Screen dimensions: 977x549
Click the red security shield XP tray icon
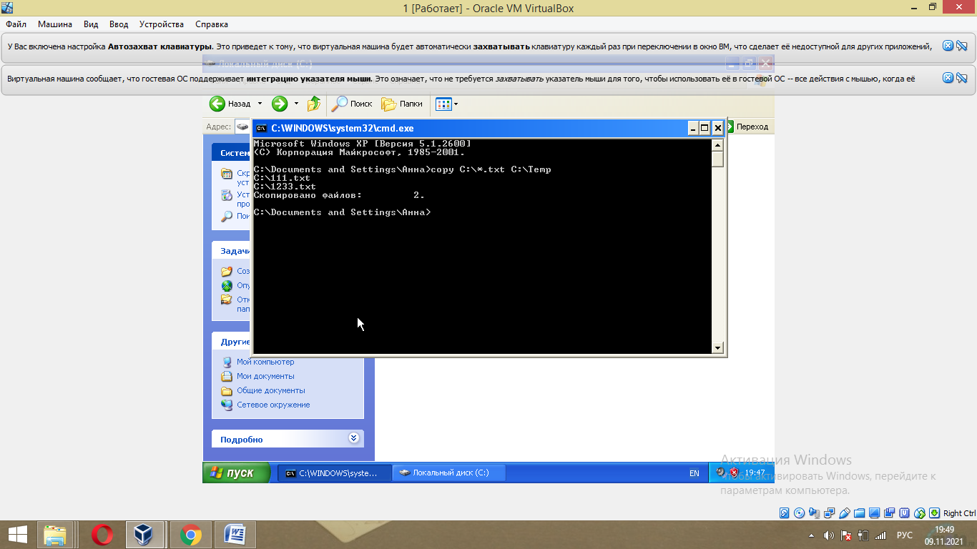[x=734, y=473]
